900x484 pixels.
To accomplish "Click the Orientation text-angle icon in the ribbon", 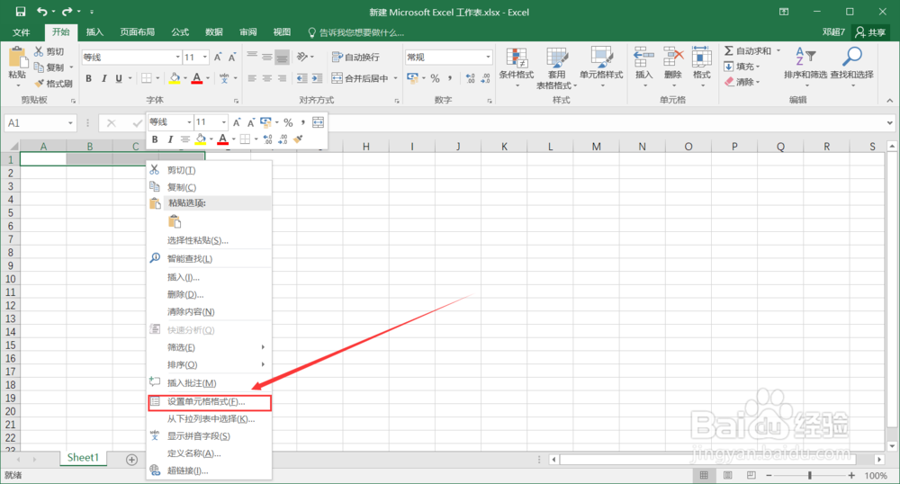I will [301, 57].
